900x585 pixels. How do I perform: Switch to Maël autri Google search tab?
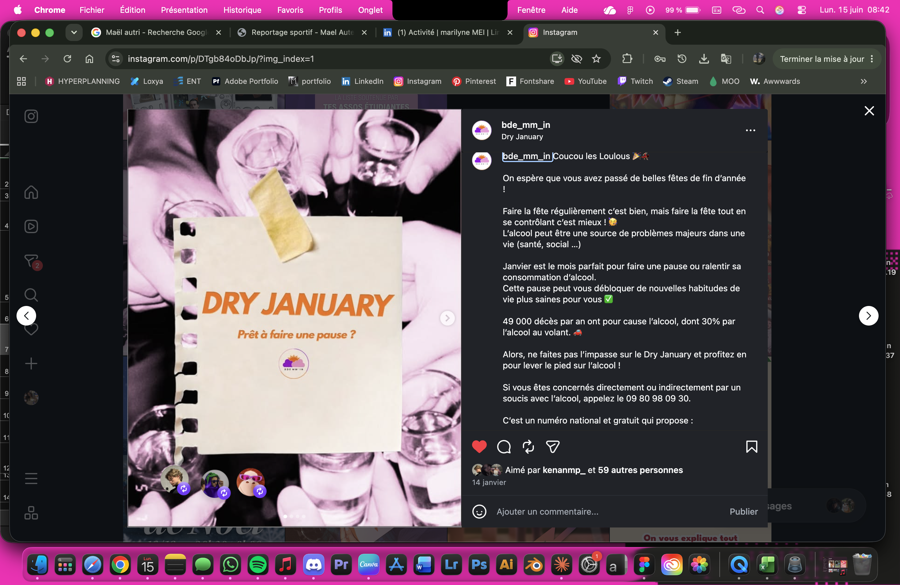coord(156,32)
